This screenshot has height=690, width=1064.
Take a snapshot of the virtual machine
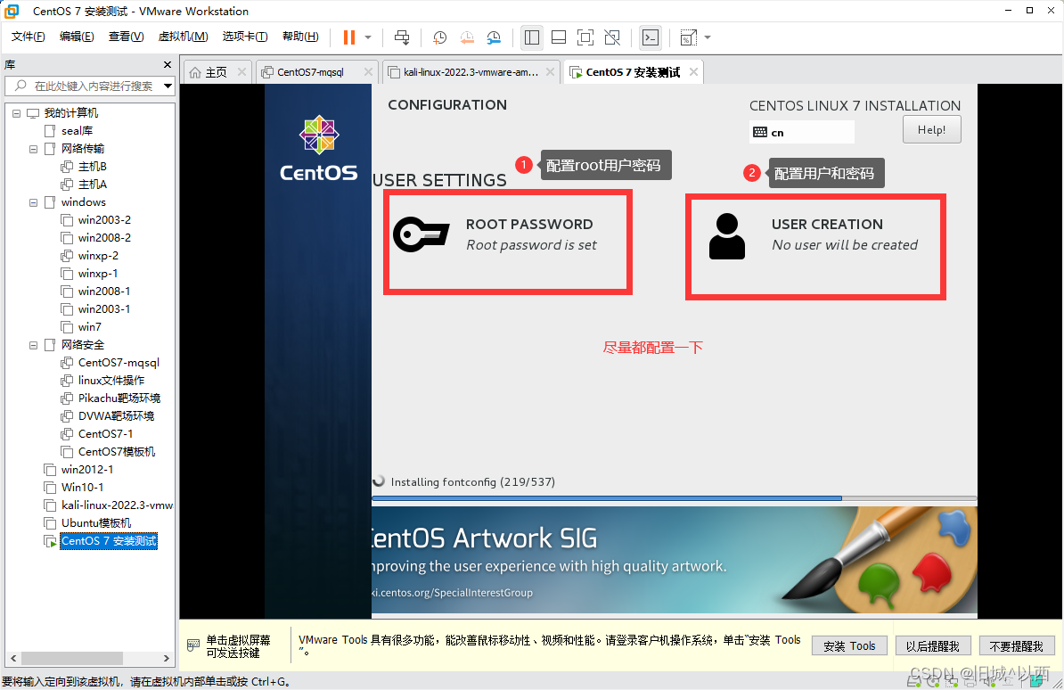[439, 37]
